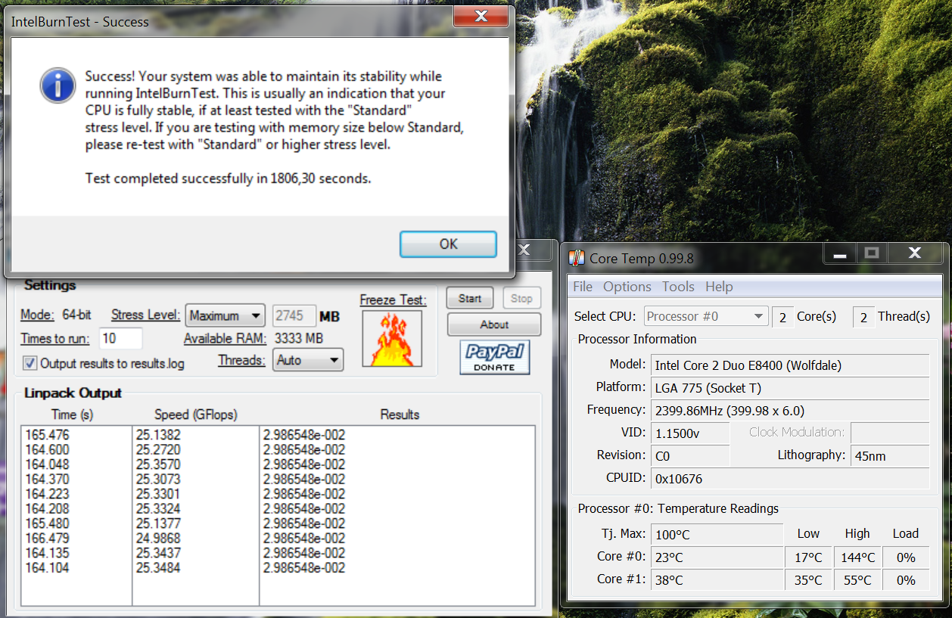Click the flame Freeze Test image
The height and width of the screenshot is (618, 952).
click(x=392, y=338)
